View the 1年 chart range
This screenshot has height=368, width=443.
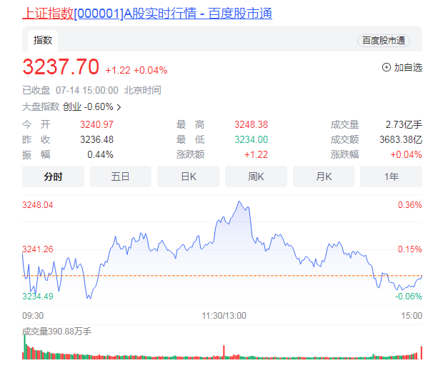tap(391, 176)
